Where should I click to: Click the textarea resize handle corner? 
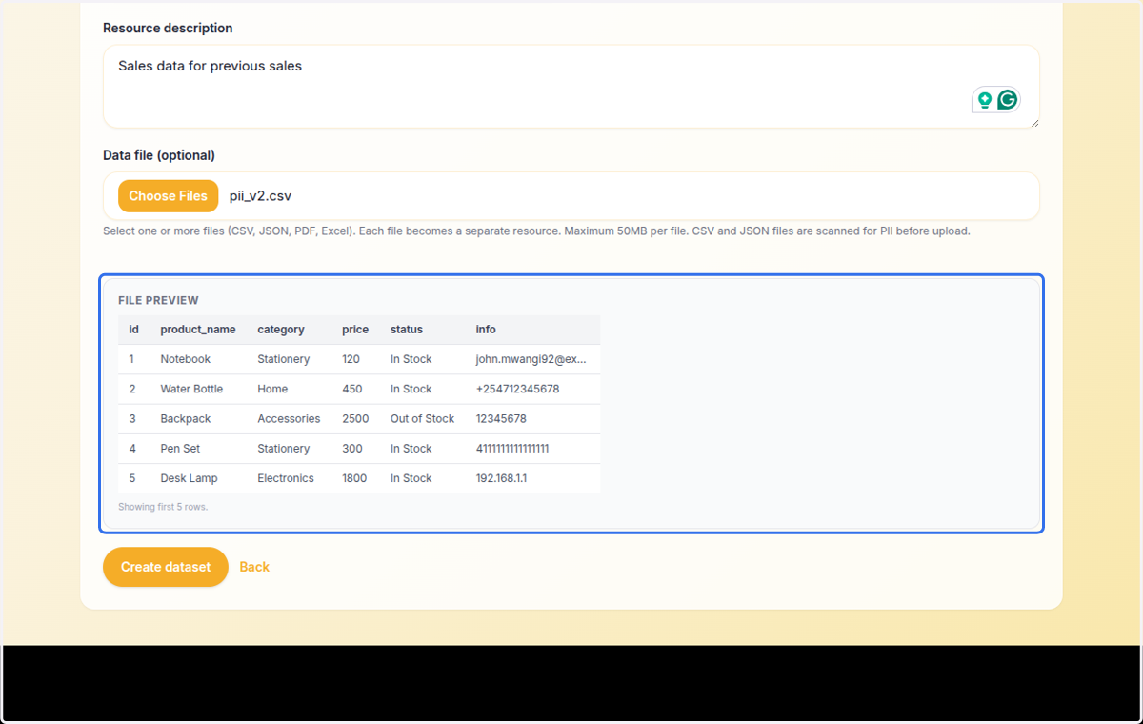coord(1033,122)
